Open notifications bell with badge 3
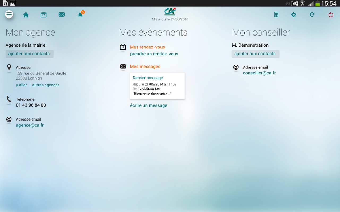The height and width of the screenshot is (212, 340). 80,14
